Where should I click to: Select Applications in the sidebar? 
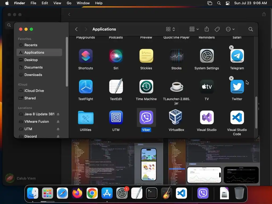point(39,52)
